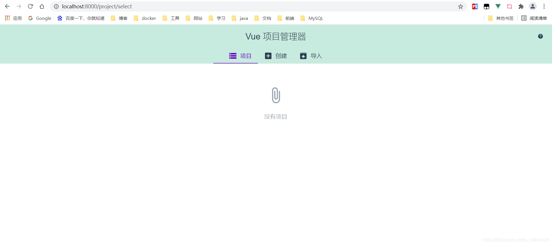Click the Vue 项目管理器 title

click(276, 37)
